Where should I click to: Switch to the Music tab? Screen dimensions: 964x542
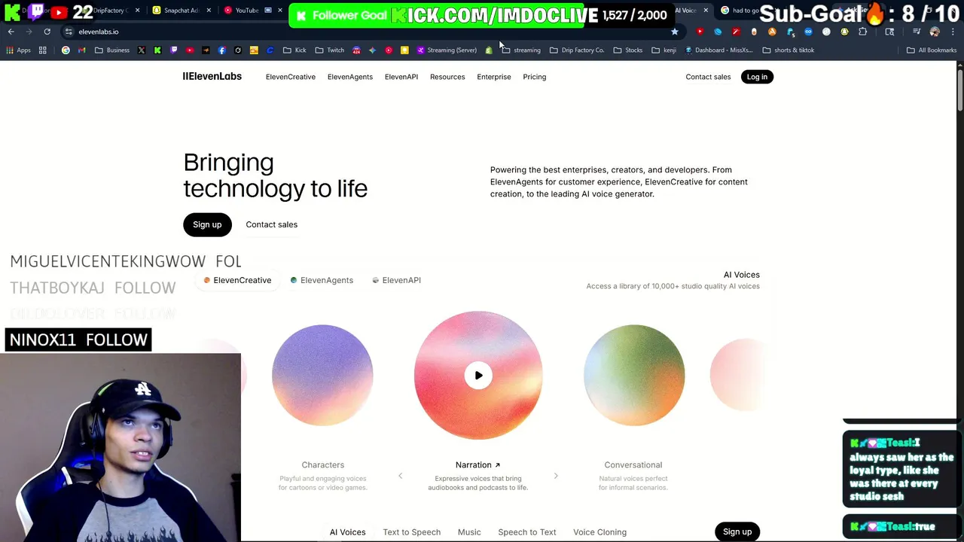point(469,532)
